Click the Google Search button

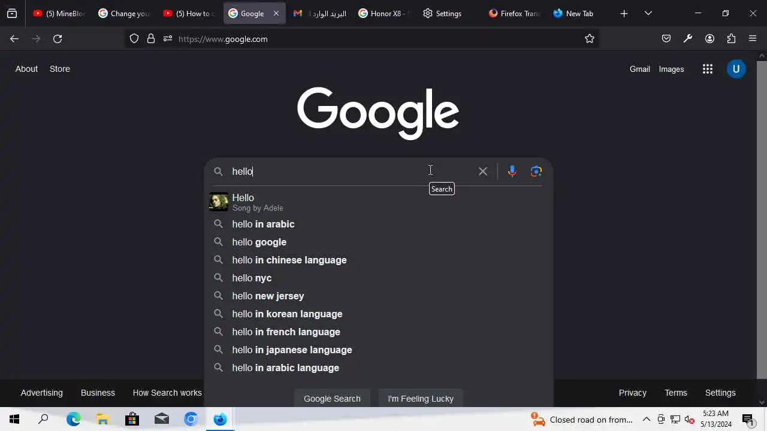tap(332, 398)
